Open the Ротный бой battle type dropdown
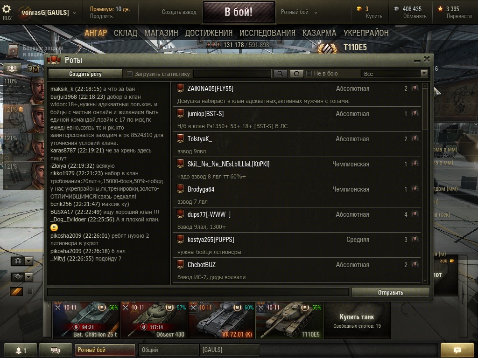The height and width of the screenshot is (358, 478). (x=299, y=12)
